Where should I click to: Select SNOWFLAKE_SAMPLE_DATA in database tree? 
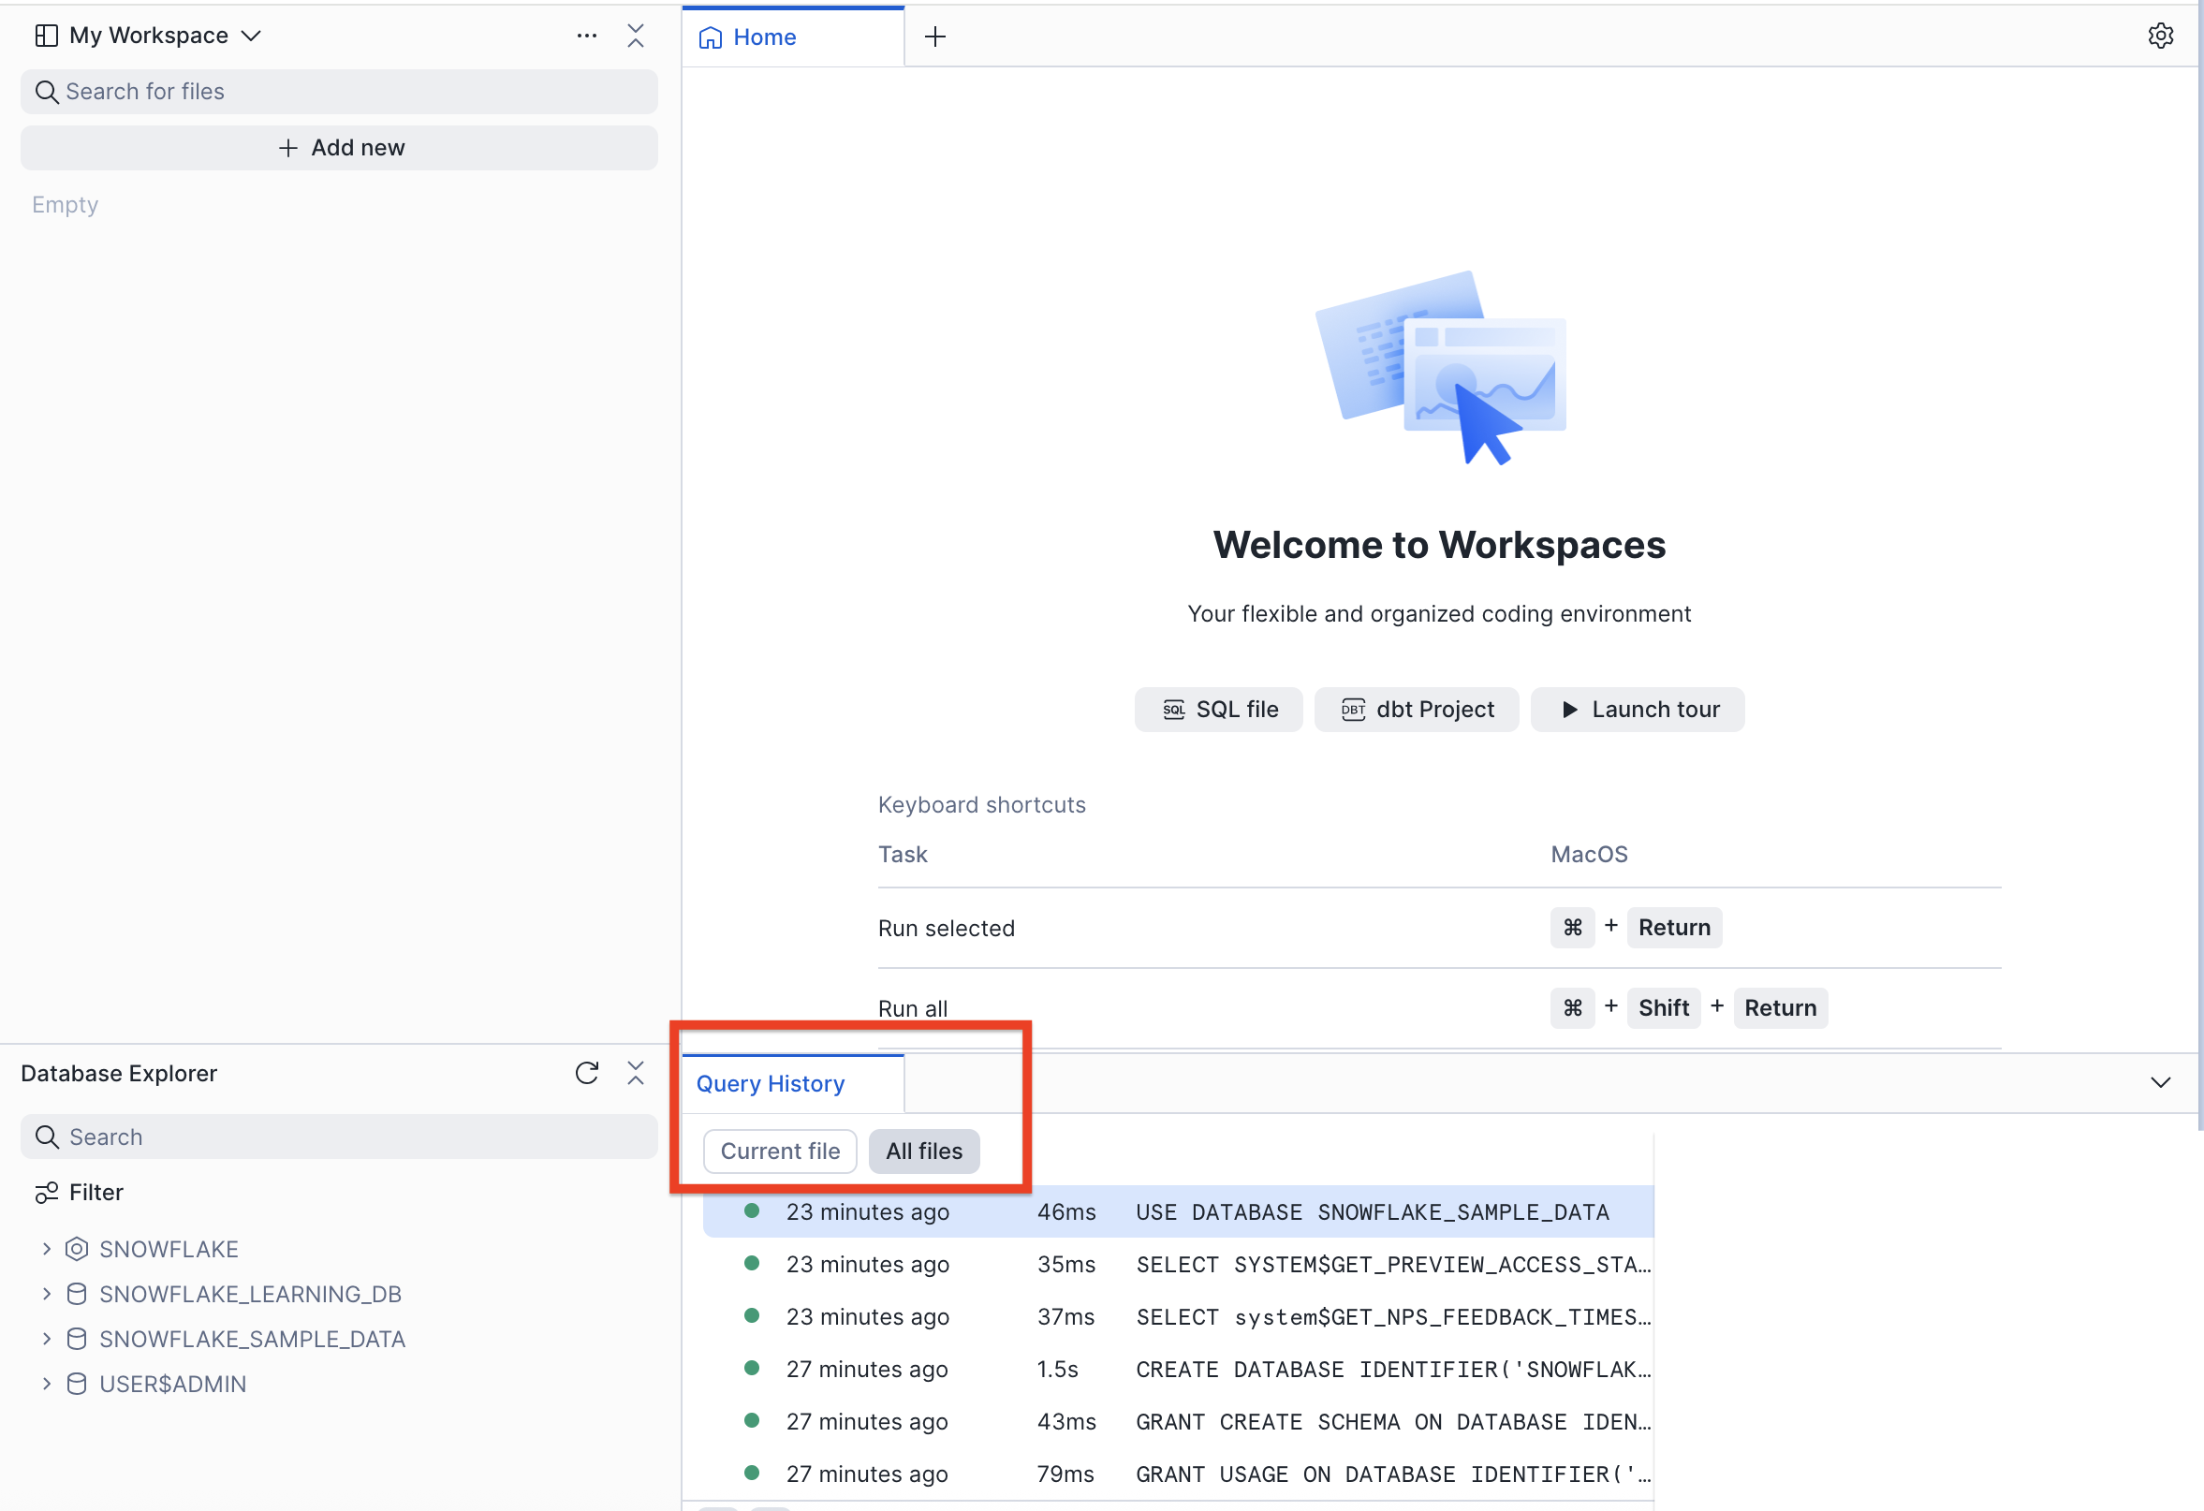(252, 1339)
